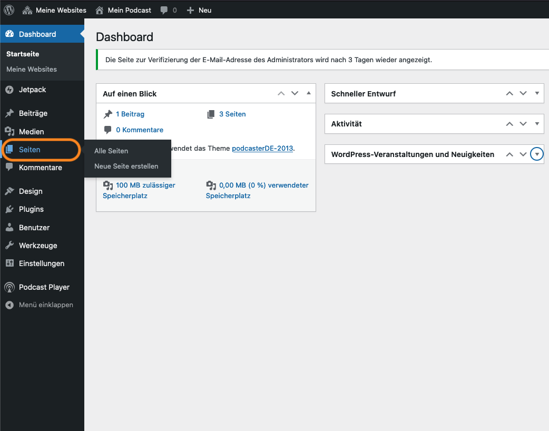Image resolution: width=549 pixels, height=431 pixels.
Task: Move WordPress-Veranstaltungen panel down
Action: (523, 154)
